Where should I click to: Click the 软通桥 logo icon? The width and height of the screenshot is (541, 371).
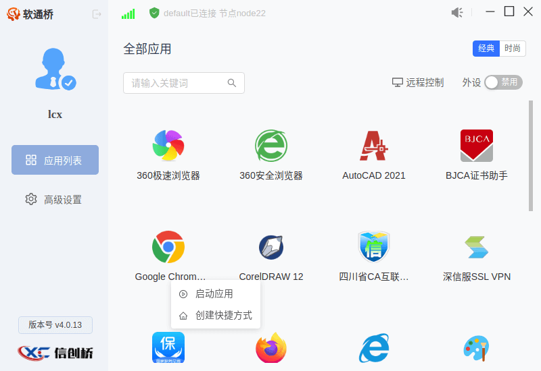click(x=13, y=14)
